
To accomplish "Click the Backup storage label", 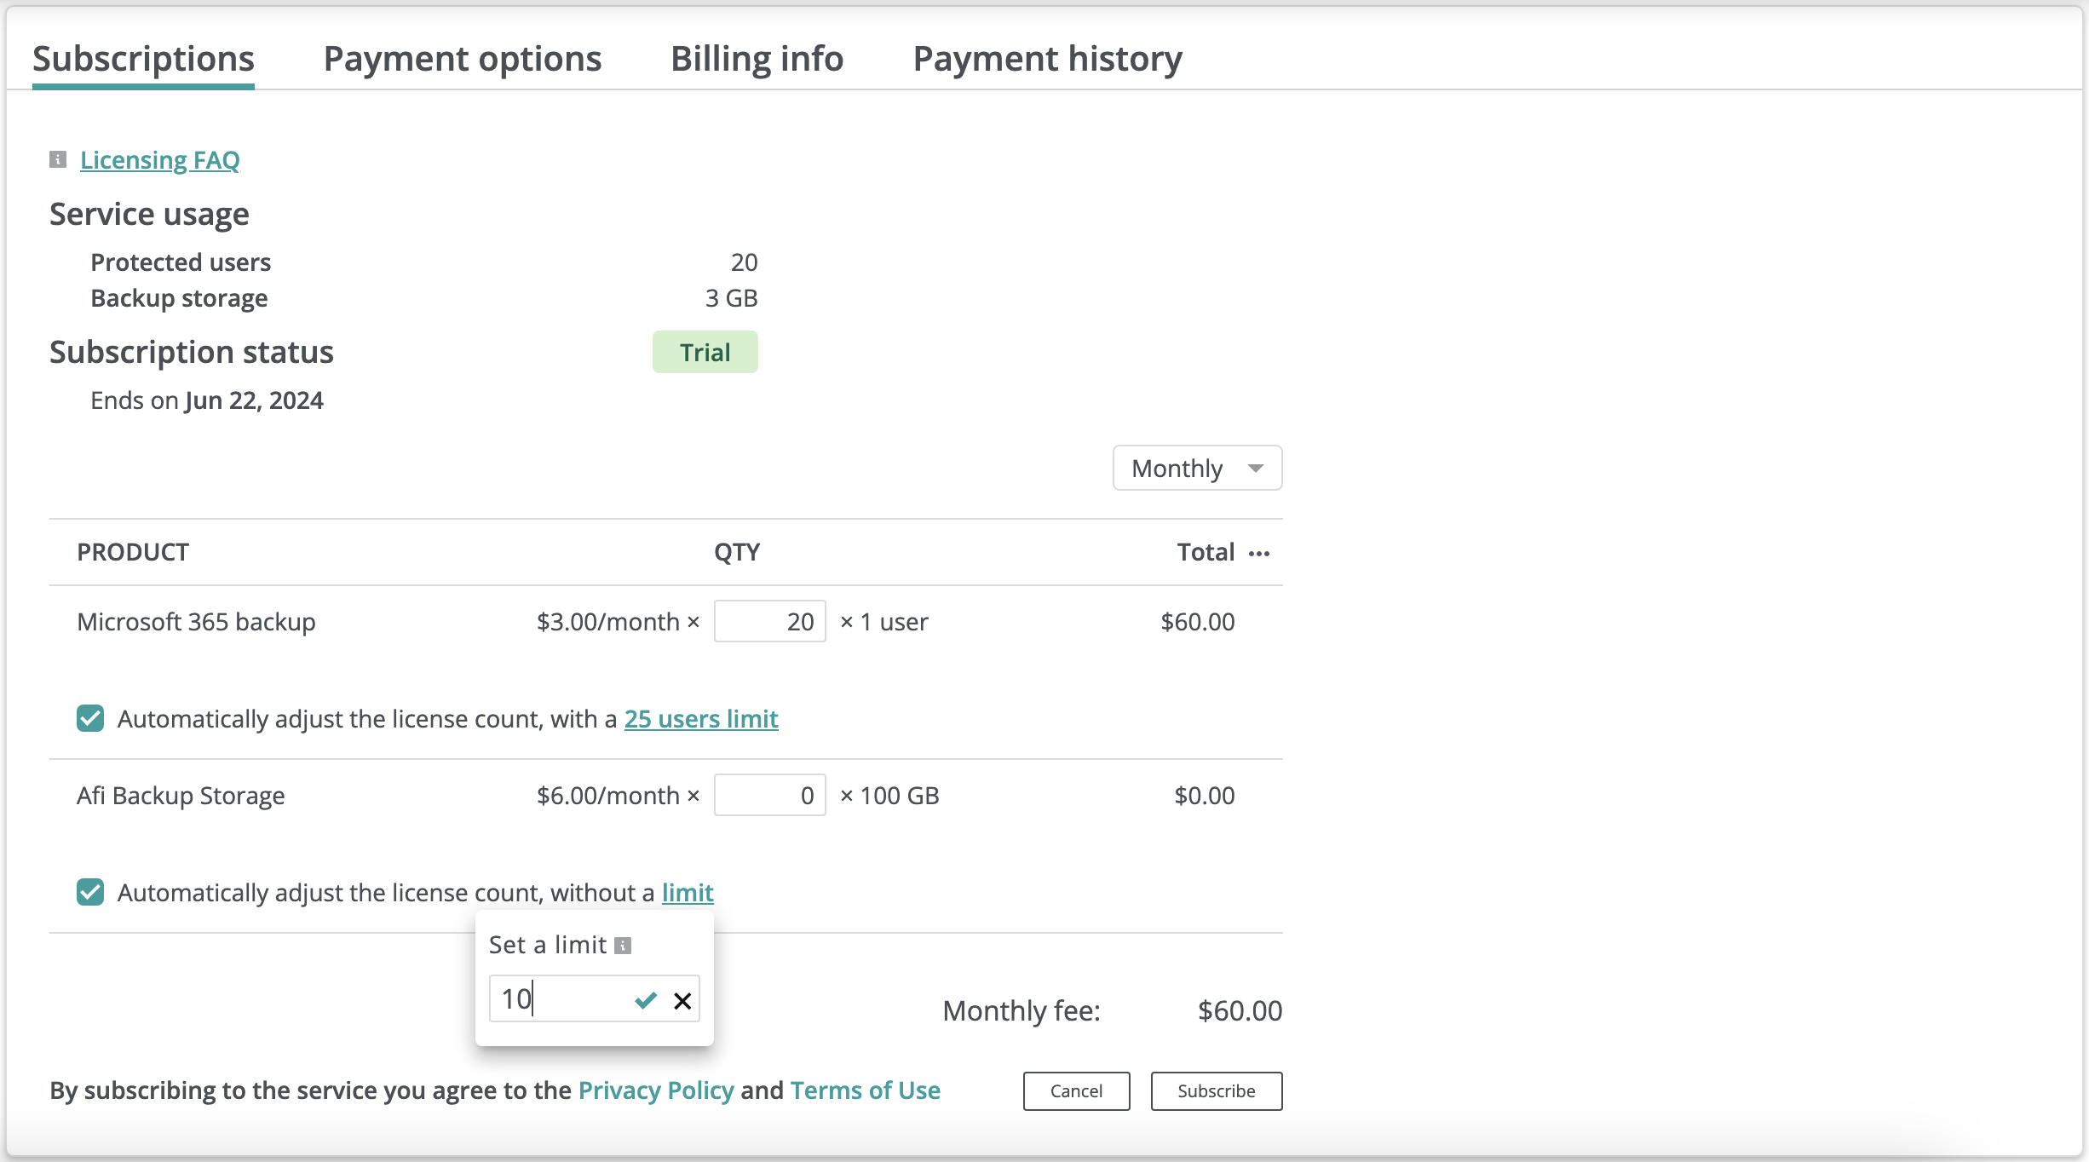I will tap(179, 298).
